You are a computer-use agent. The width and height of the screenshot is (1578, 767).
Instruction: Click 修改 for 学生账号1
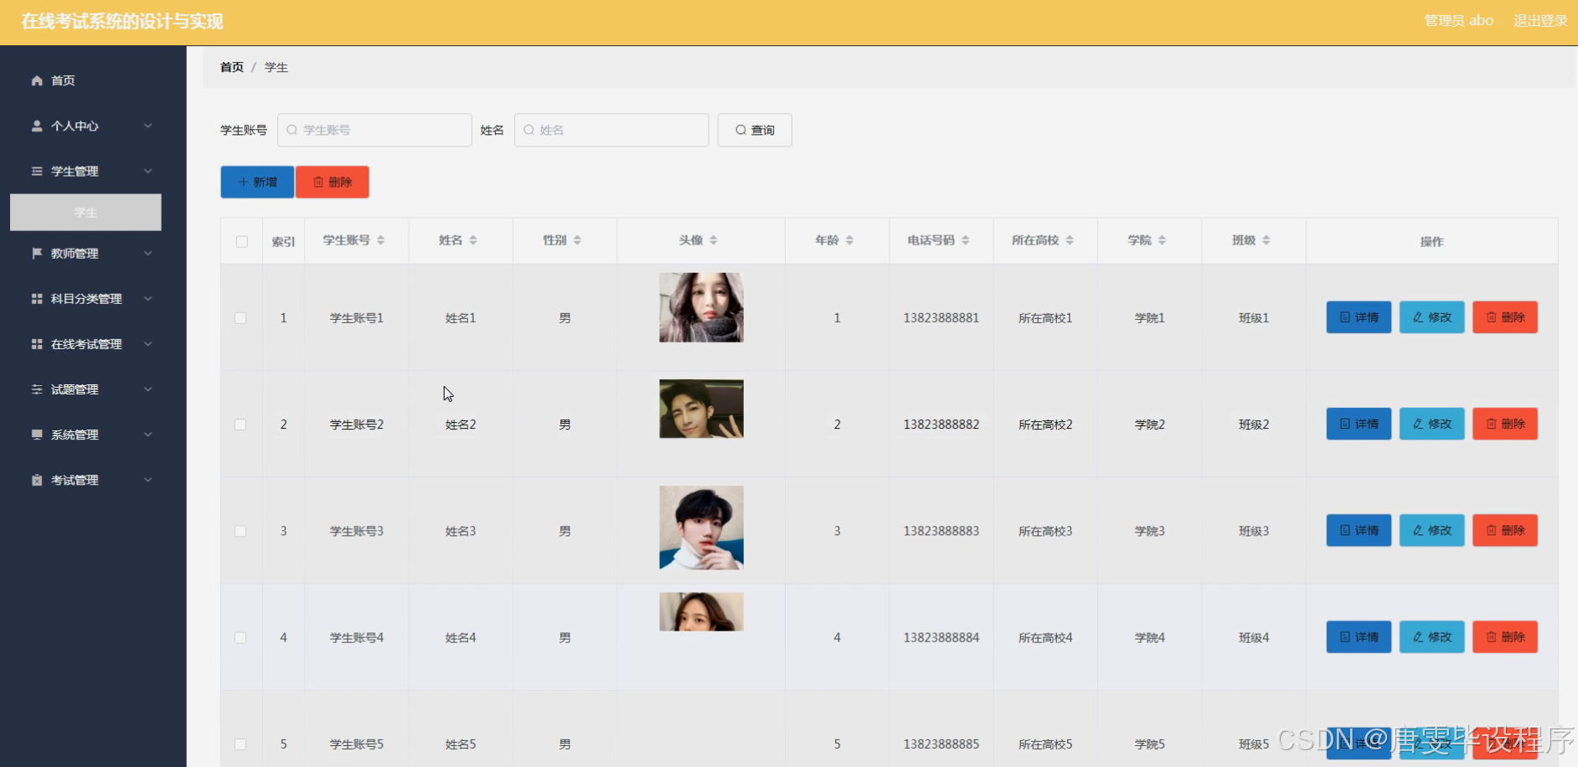click(1432, 317)
